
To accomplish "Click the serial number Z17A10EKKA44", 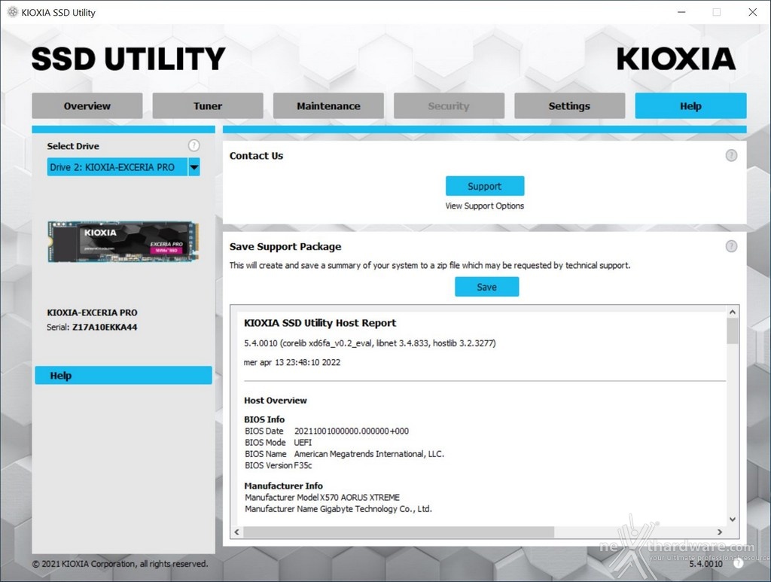I will (105, 328).
